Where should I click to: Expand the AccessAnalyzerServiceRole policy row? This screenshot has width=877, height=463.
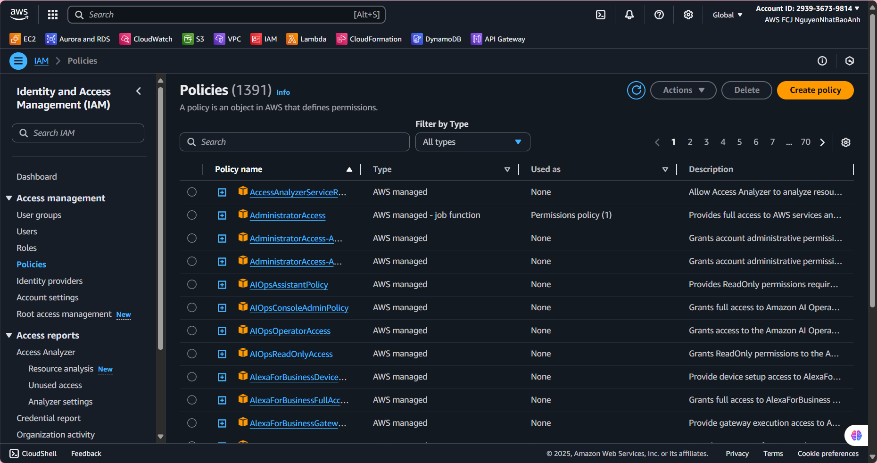click(222, 192)
